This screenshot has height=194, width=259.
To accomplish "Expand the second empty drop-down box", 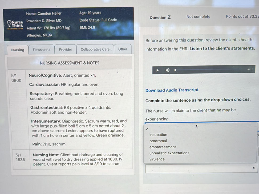I will [201, 168].
